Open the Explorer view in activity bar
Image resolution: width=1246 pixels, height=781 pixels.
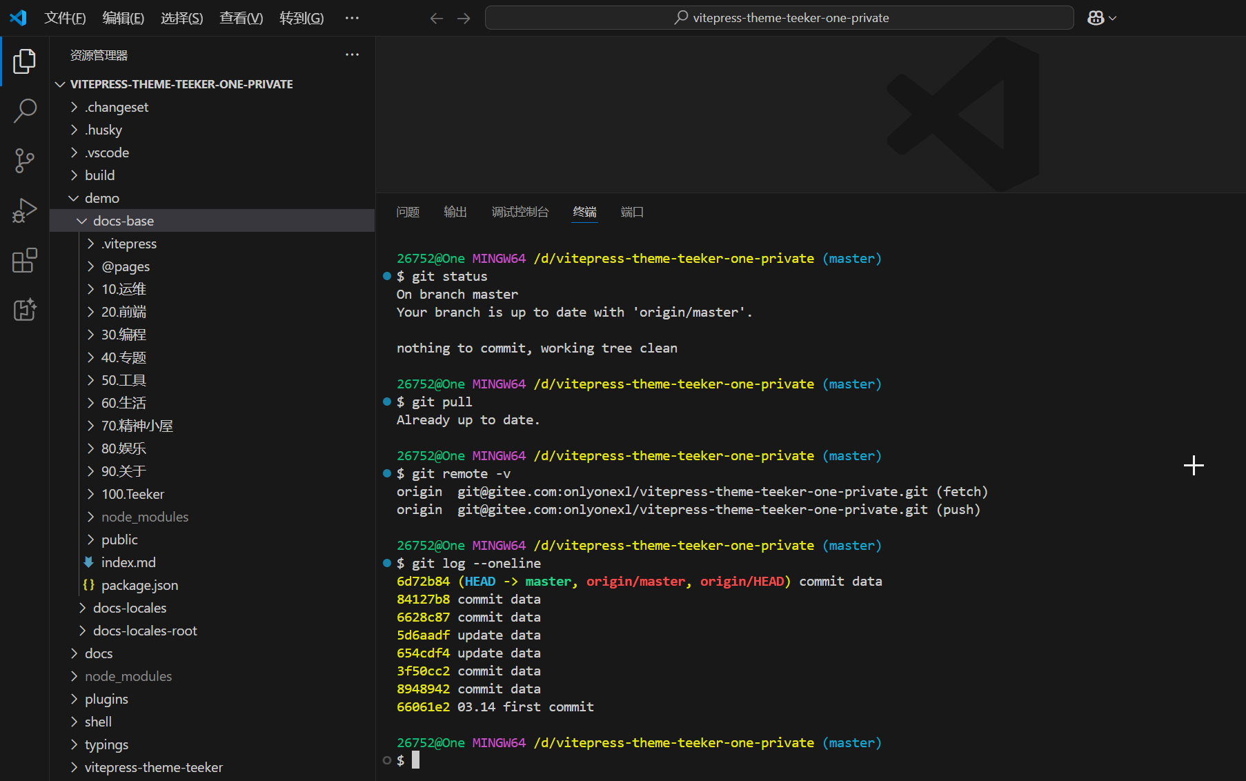(25, 61)
